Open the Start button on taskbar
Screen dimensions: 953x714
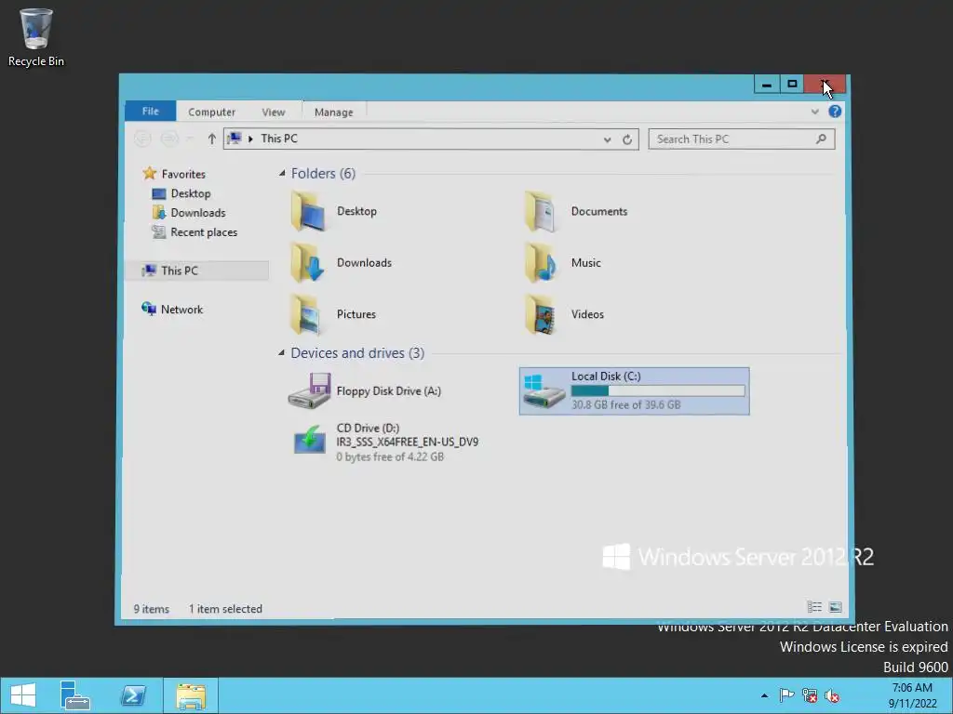pyautogui.click(x=23, y=695)
